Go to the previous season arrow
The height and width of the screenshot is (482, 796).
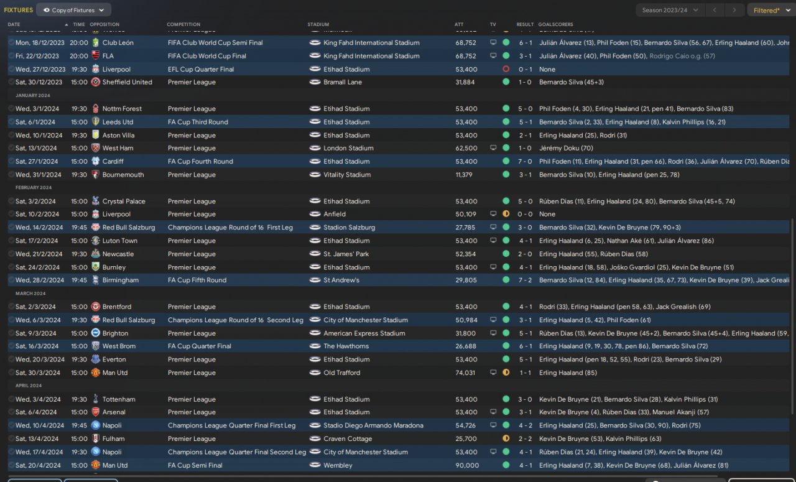point(716,10)
